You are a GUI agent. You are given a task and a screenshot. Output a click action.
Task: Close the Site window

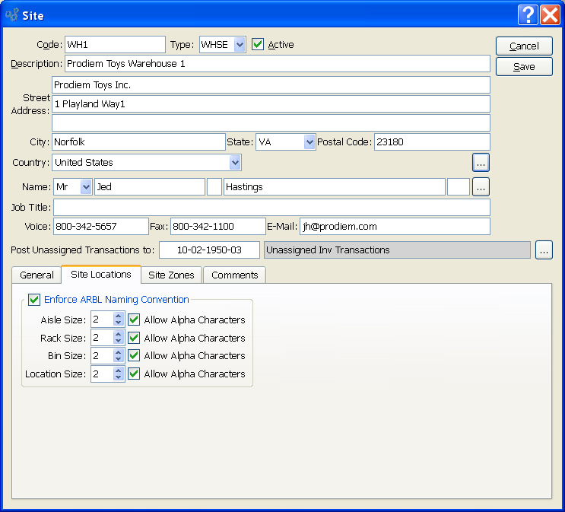pos(550,14)
